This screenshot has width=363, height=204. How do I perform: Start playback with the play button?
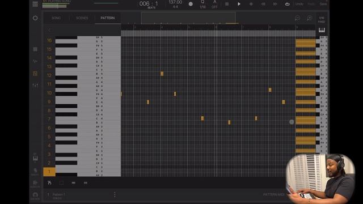(x=239, y=4)
